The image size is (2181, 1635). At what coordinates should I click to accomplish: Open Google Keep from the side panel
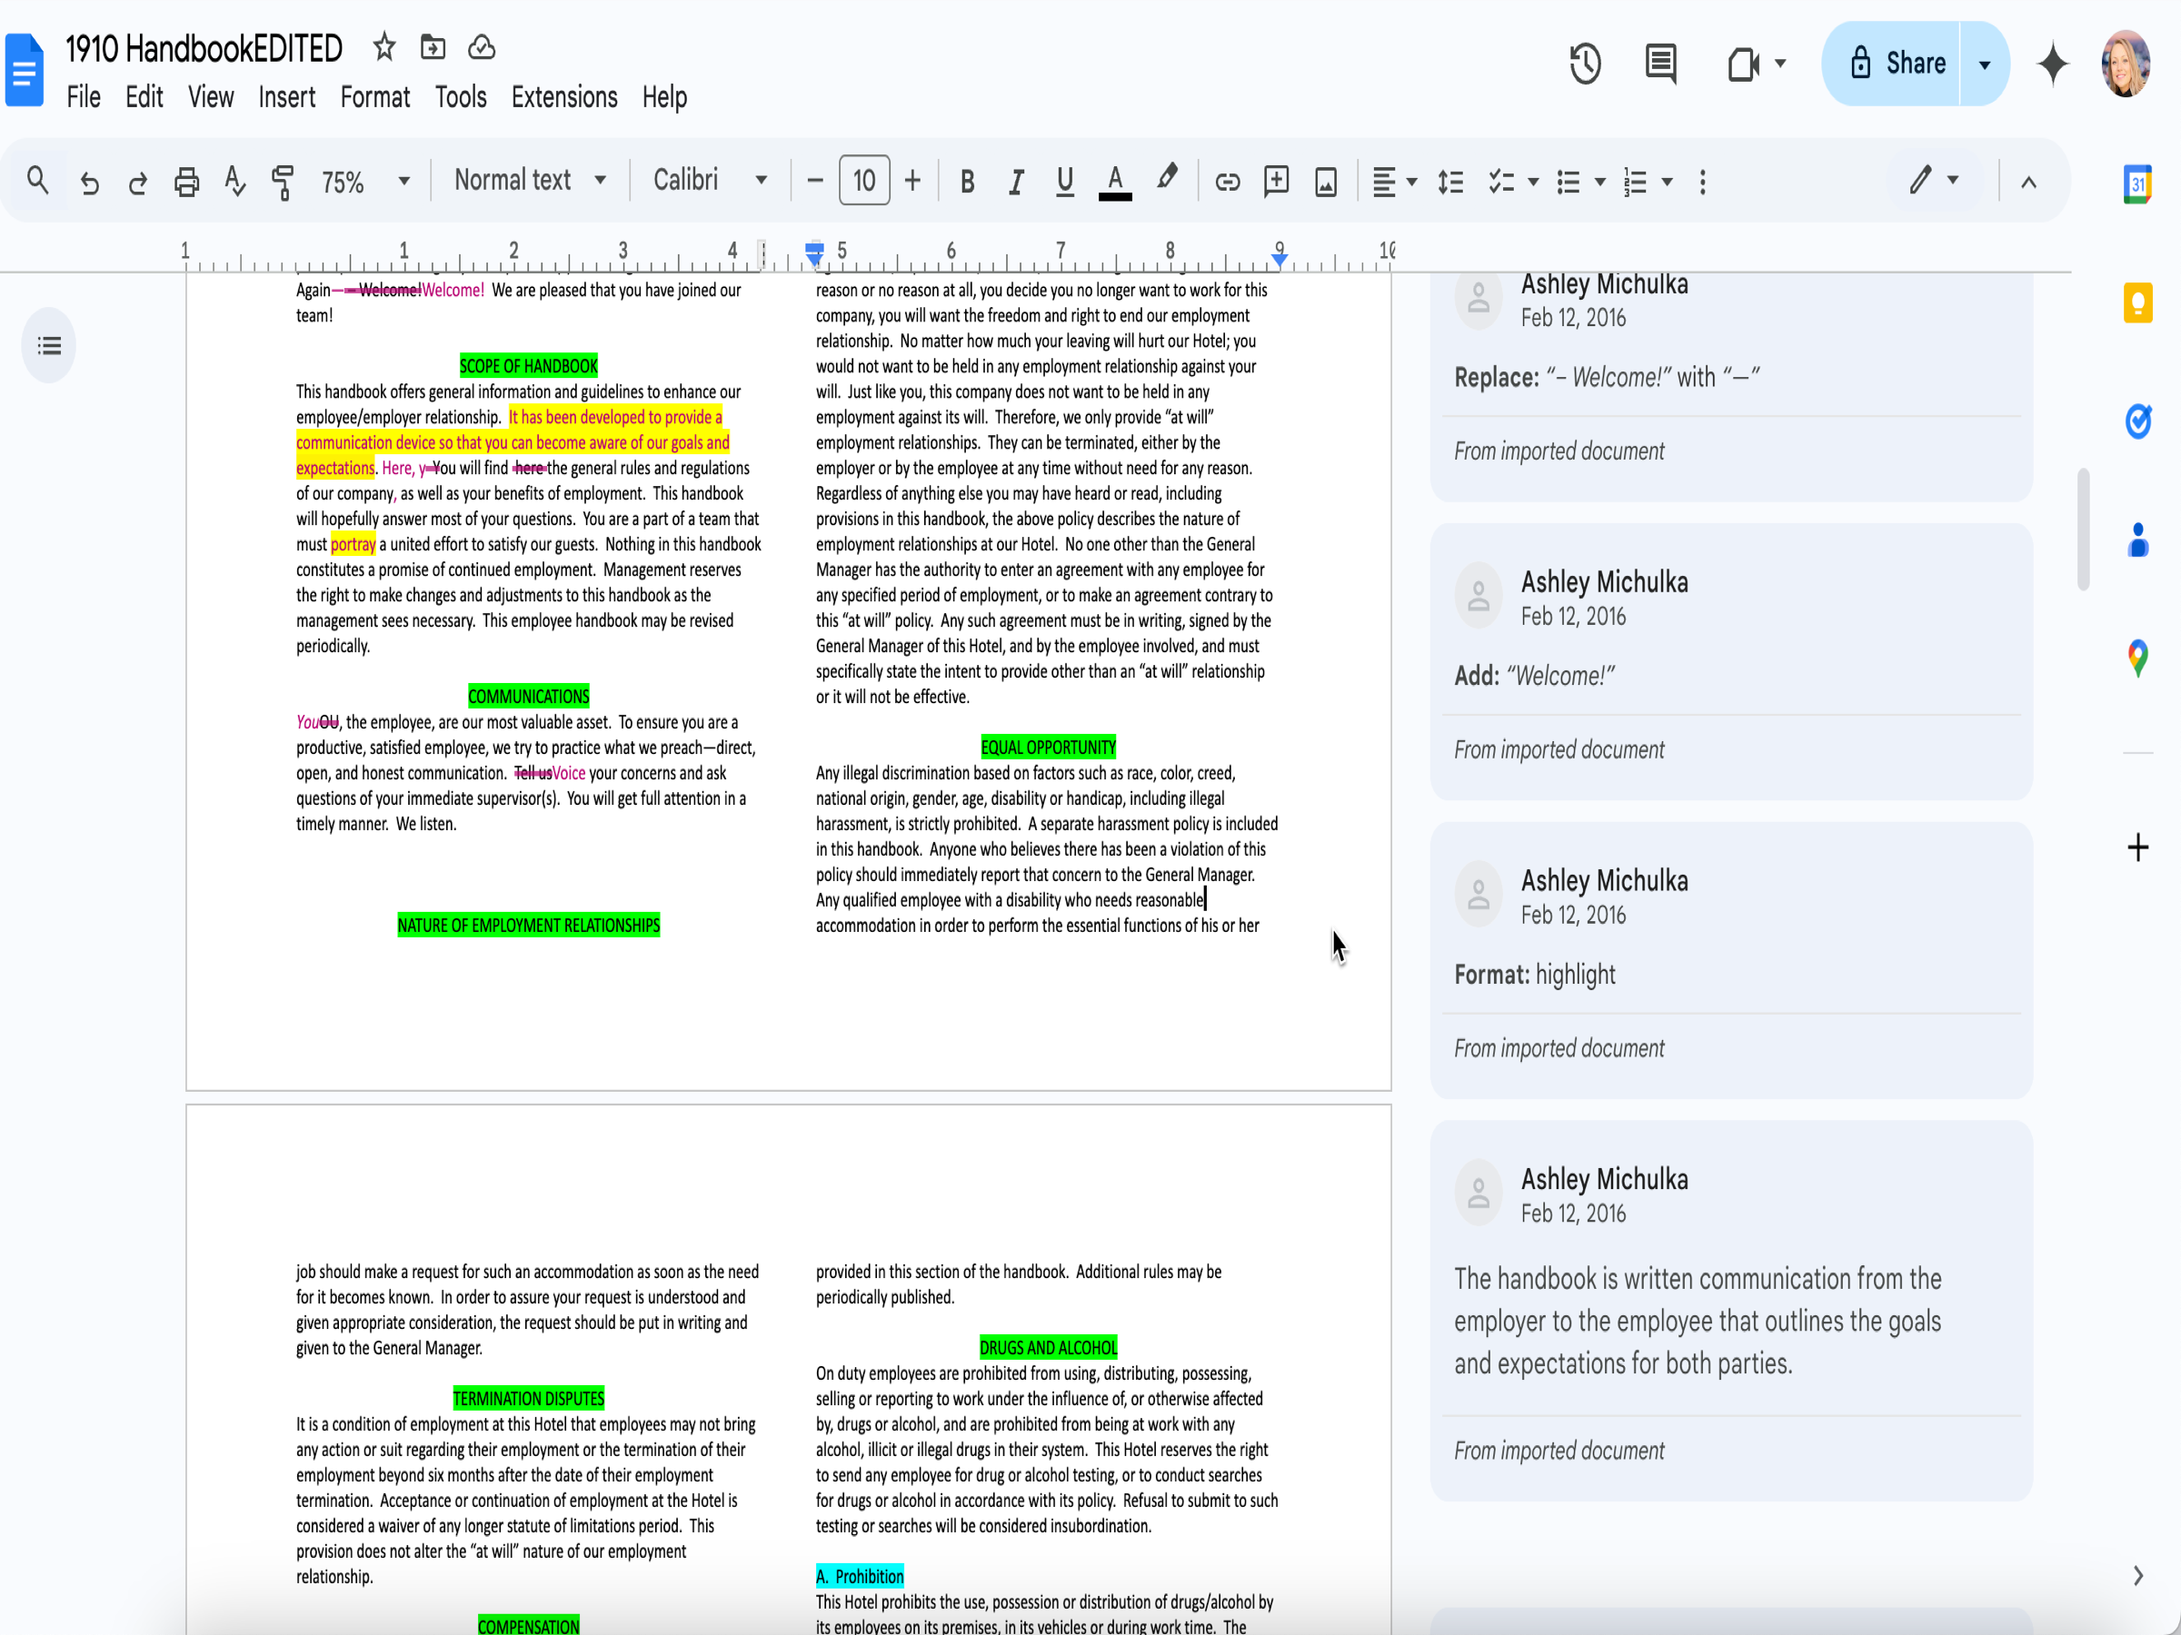pyautogui.click(x=2136, y=302)
